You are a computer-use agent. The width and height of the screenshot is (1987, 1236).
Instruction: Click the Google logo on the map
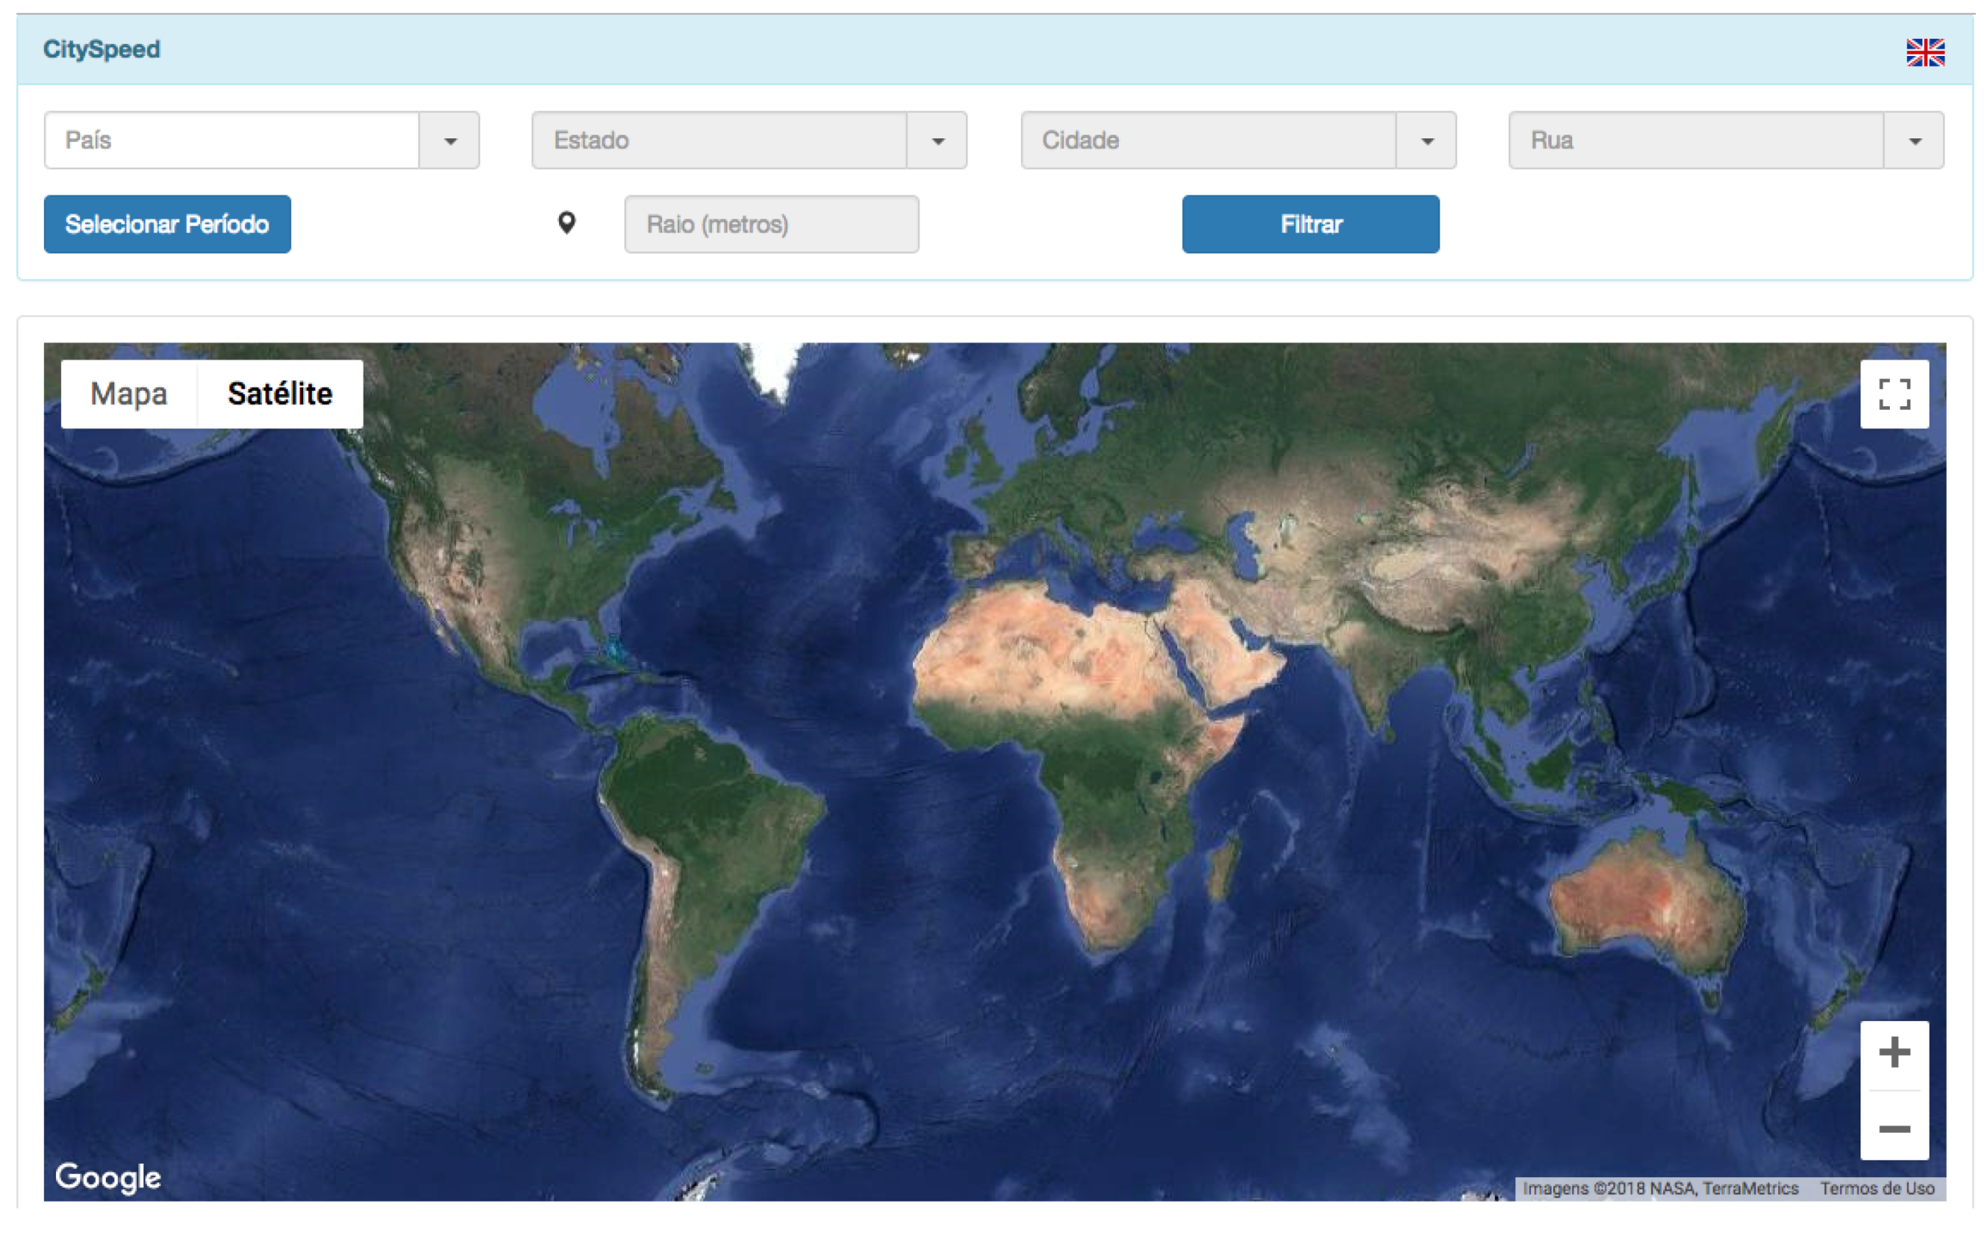pyautogui.click(x=108, y=1177)
